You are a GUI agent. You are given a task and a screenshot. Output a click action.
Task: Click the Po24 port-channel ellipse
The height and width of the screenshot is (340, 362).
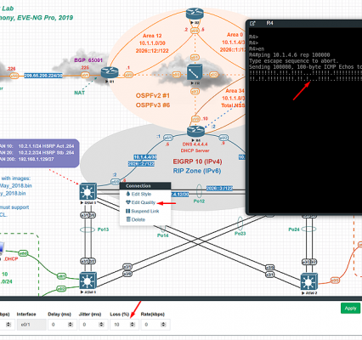309,229
